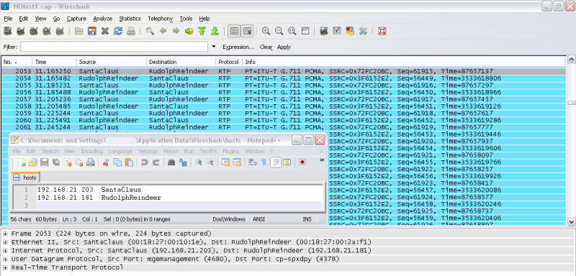Click the packet list vertical scrollbar thumb
The width and height of the screenshot is (576, 276).
pyautogui.click(x=571, y=103)
